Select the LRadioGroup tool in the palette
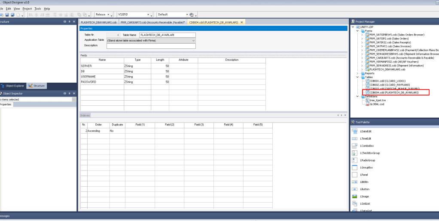The width and height of the screenshot is (439, 221). (x=367, y=160)
